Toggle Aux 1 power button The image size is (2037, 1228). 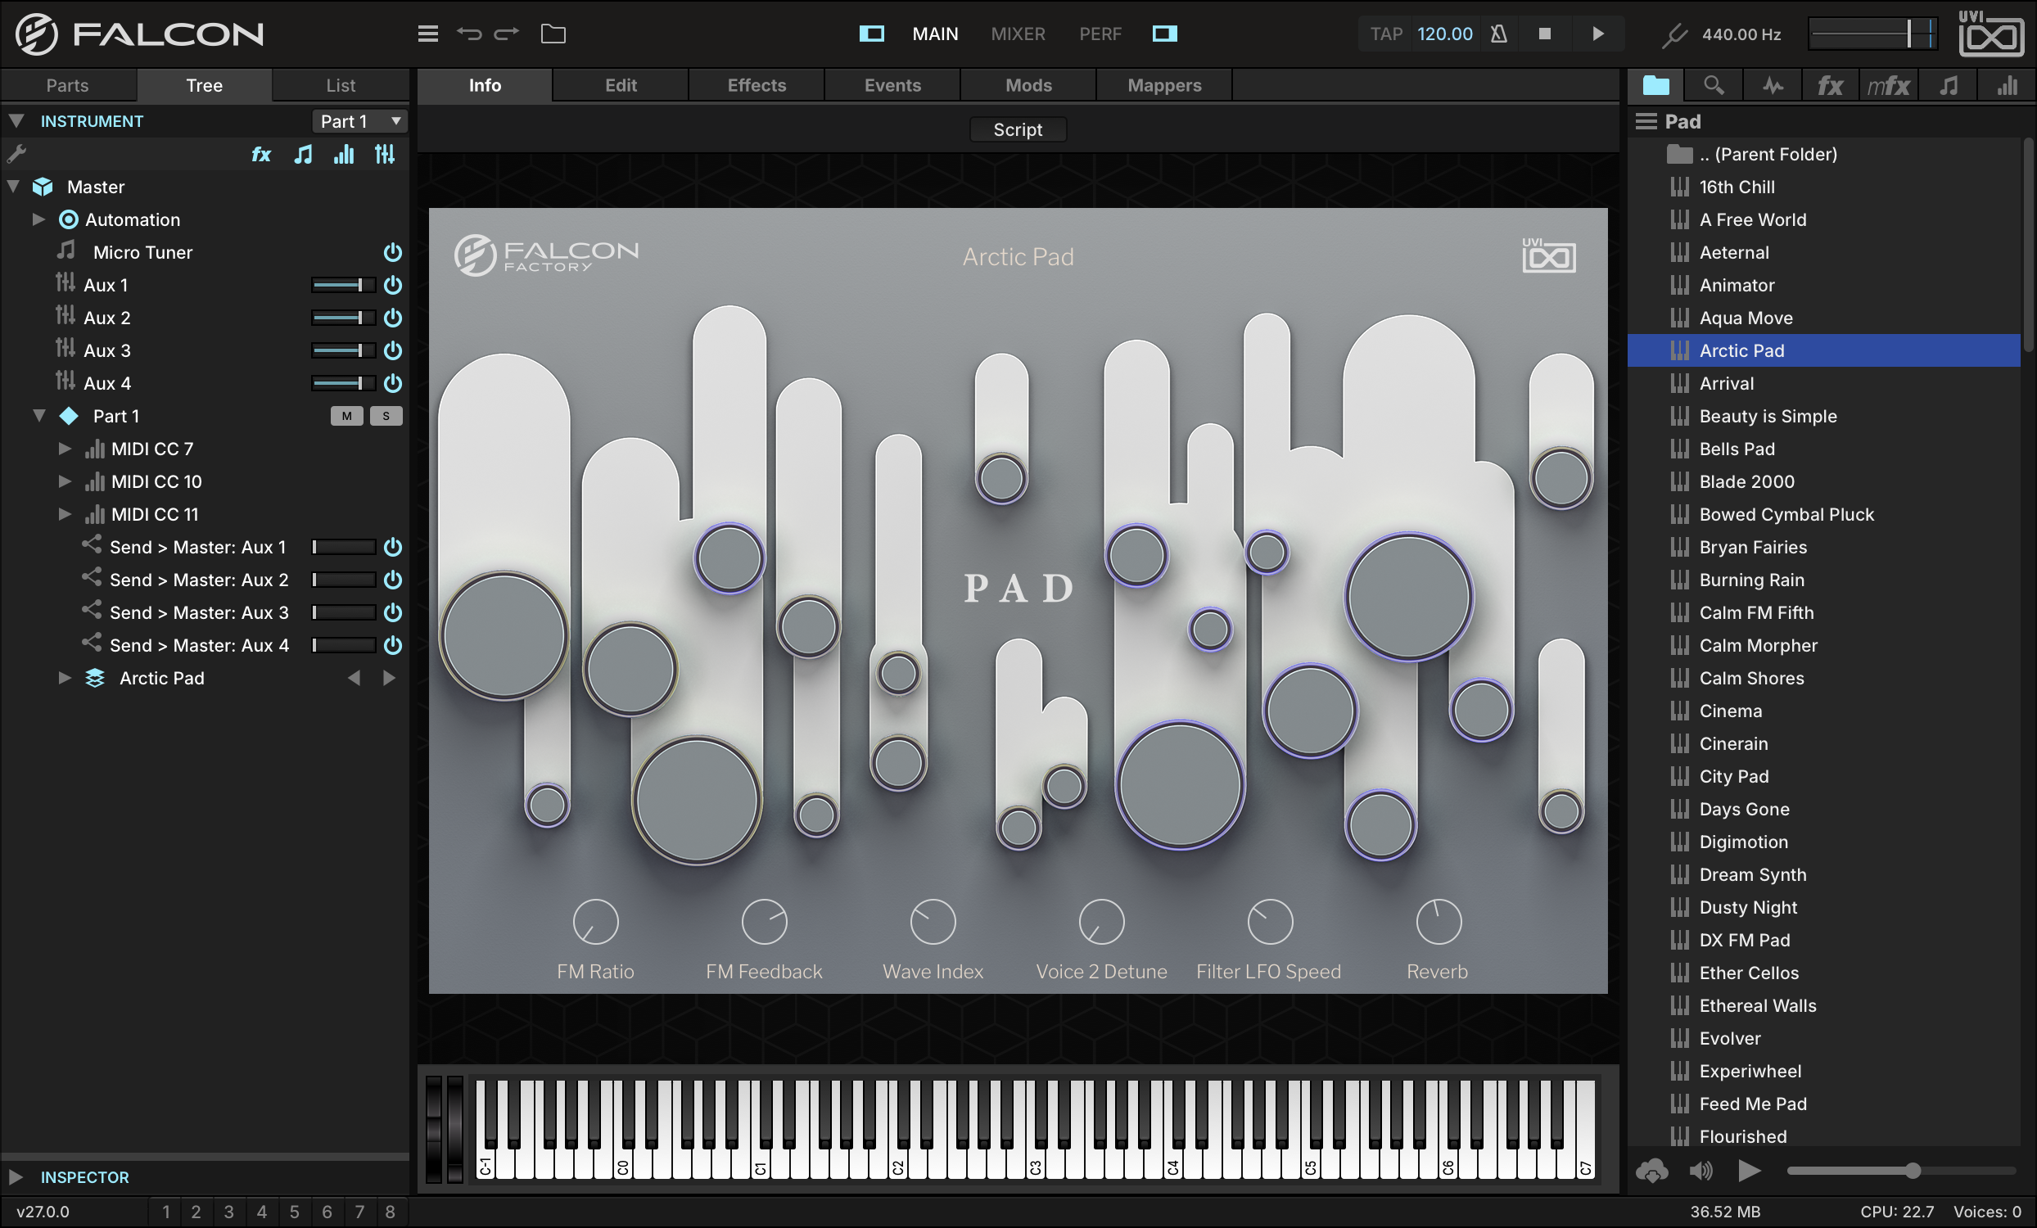point(393,285)
